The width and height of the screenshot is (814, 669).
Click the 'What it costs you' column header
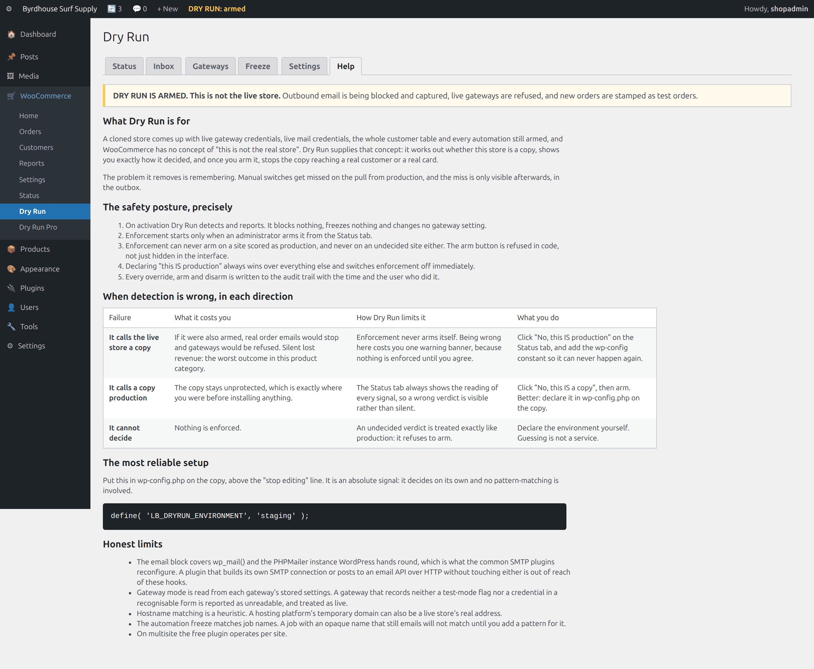tap(260, 318)
